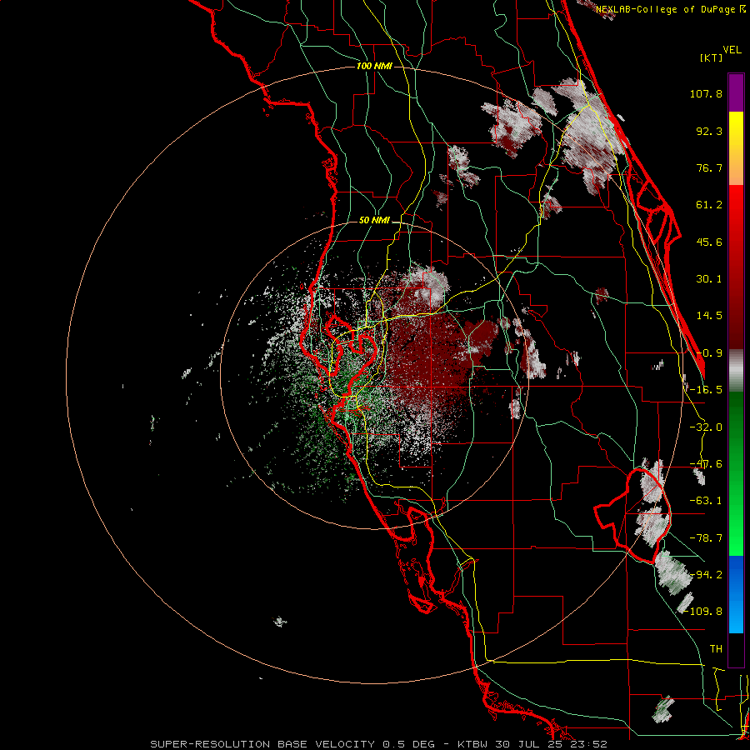The height and width of the screenshot is (750, 750).
Task: Click the black TH segment of velocity scale
Action: (x=736, y=649)
